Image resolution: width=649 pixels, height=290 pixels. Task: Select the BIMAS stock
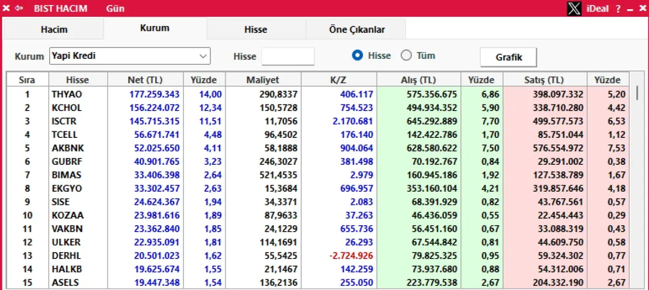(66, 175)
